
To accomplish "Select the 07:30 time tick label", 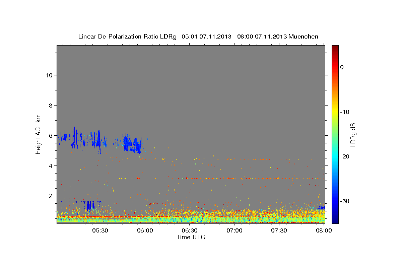I will (279, 230).
